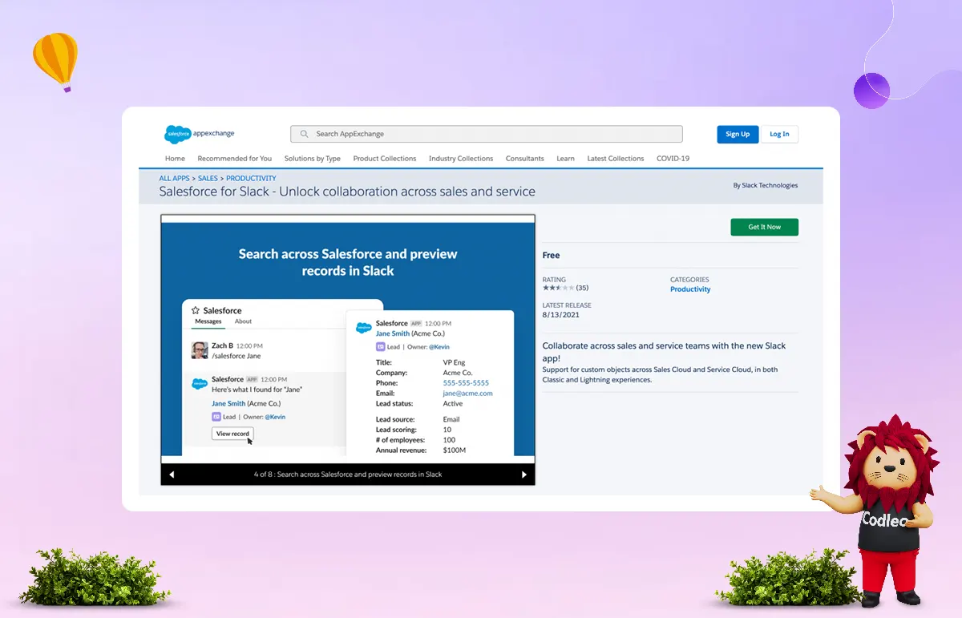Click the Lead icon under the View record message
Screen dimensions: 962x618
[x=216, y=417]
